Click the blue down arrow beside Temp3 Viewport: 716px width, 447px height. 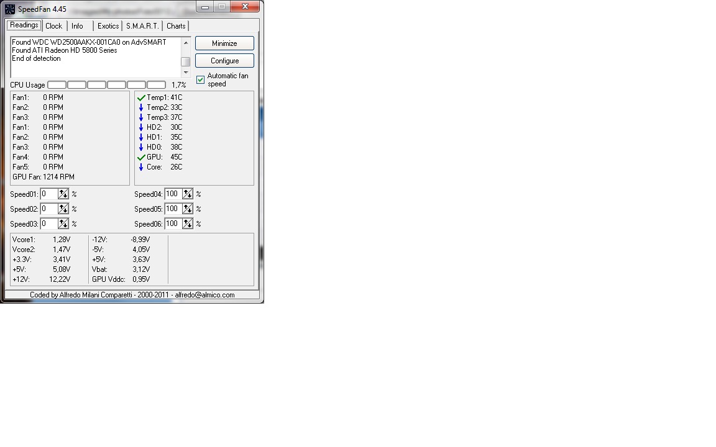click(x=141, y=118)
